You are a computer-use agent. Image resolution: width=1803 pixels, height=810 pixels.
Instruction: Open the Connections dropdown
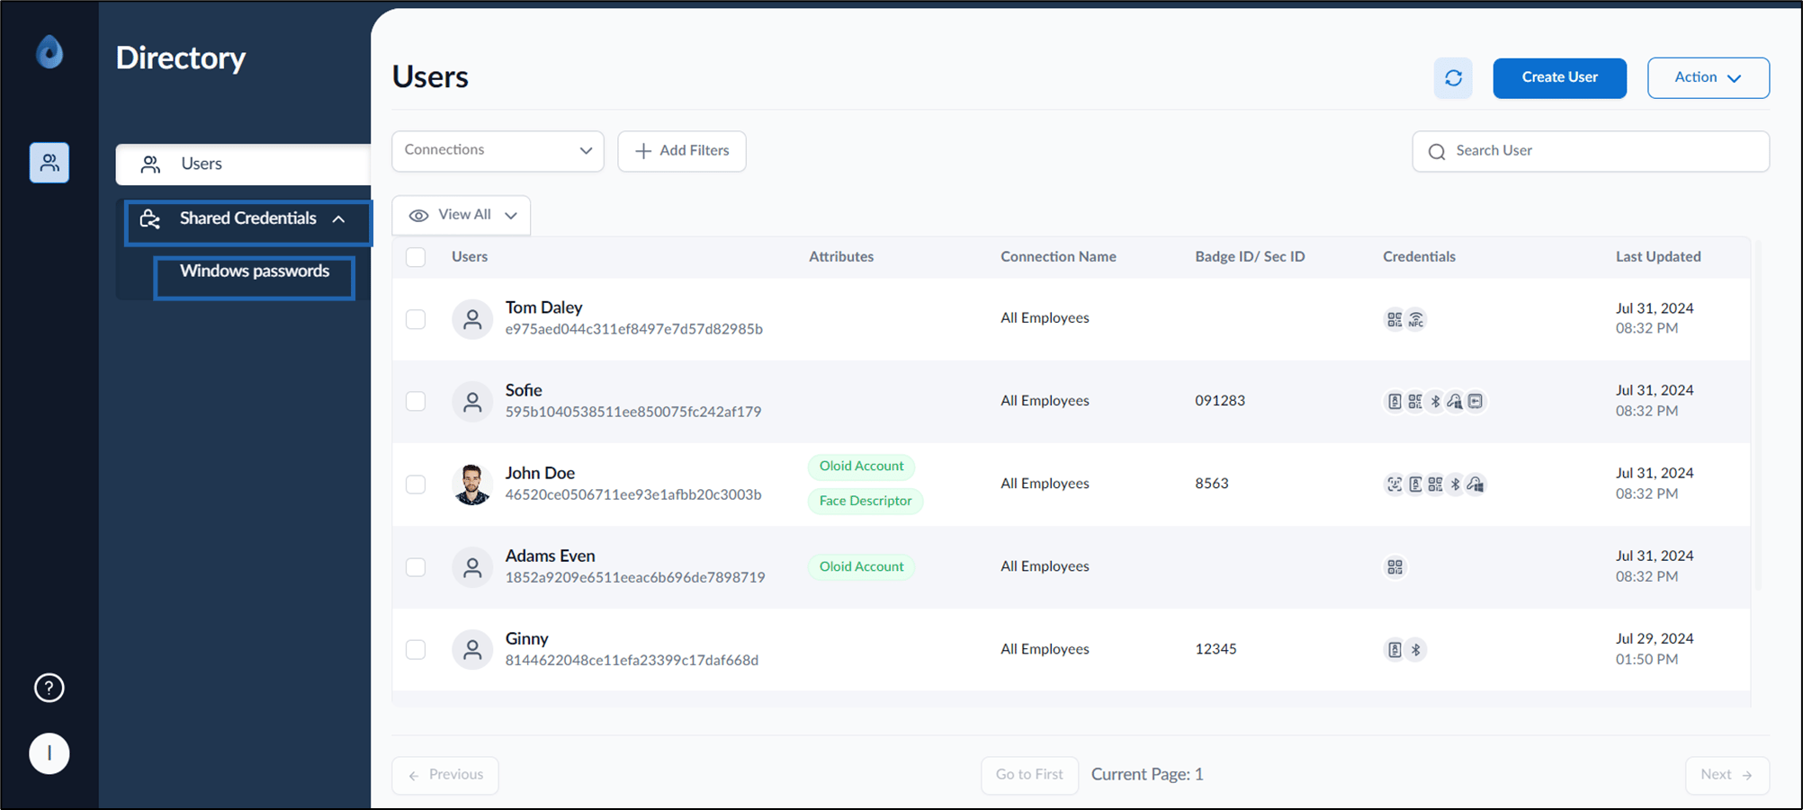pos(498,150)
